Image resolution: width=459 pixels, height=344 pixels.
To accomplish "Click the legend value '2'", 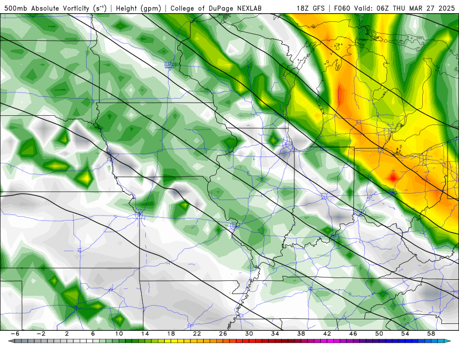I will pyautogui.click(x=67, y=334).
